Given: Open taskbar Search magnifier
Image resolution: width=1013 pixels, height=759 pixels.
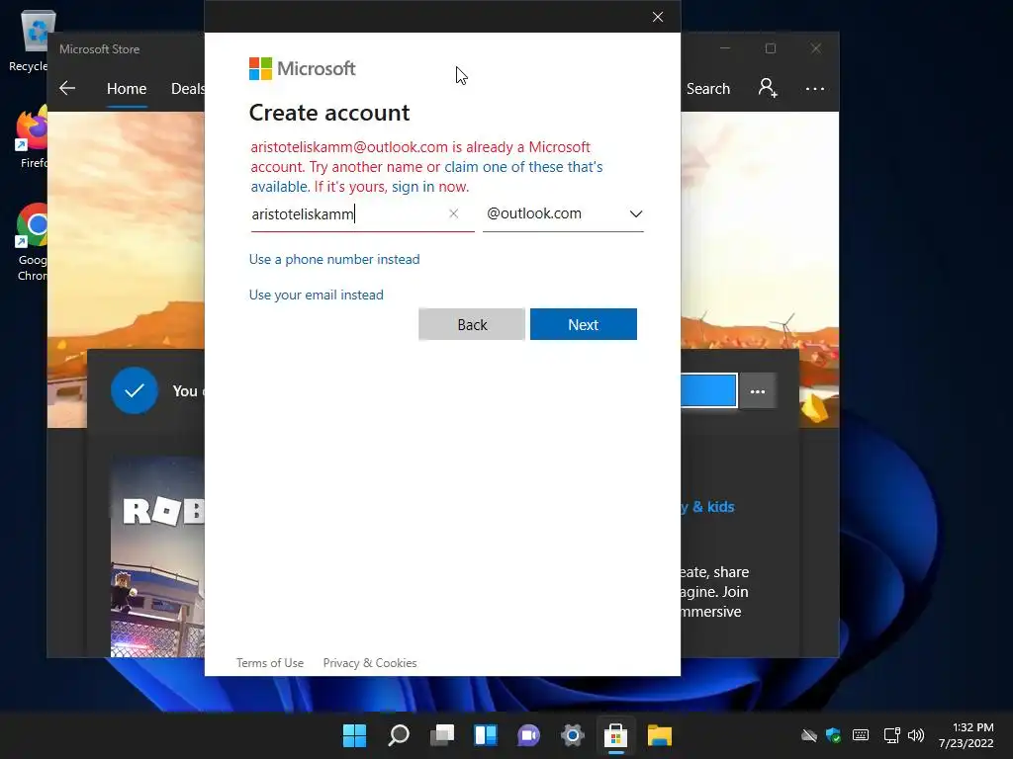Looking at the screenshot, I should coord(398,735).
